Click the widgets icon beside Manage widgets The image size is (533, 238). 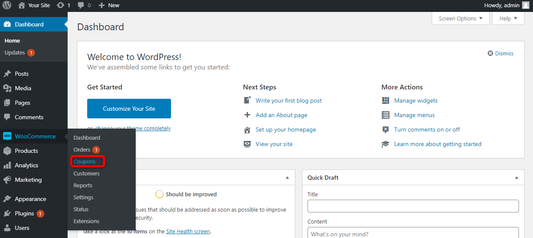click(x=385, y=100)
